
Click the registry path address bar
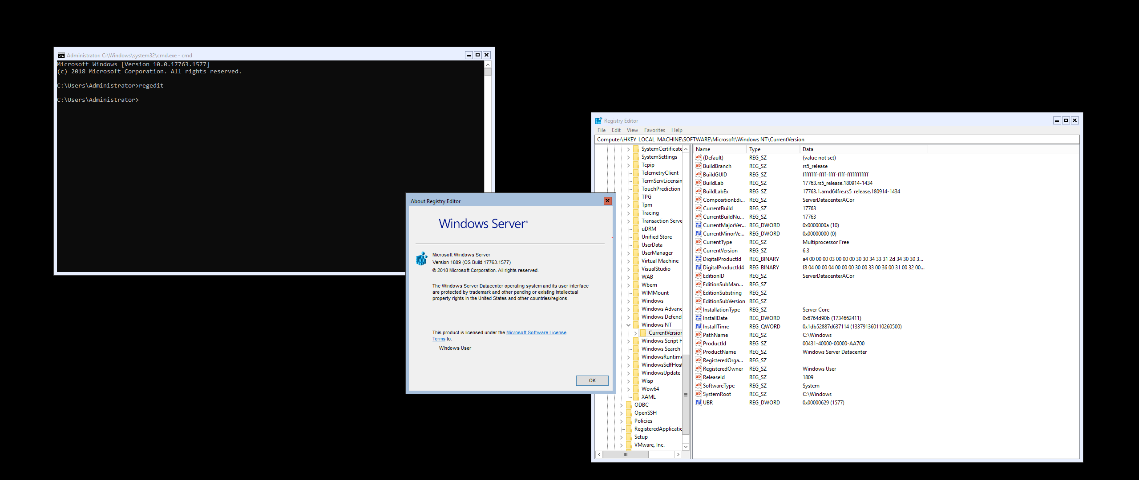point(837,140)
